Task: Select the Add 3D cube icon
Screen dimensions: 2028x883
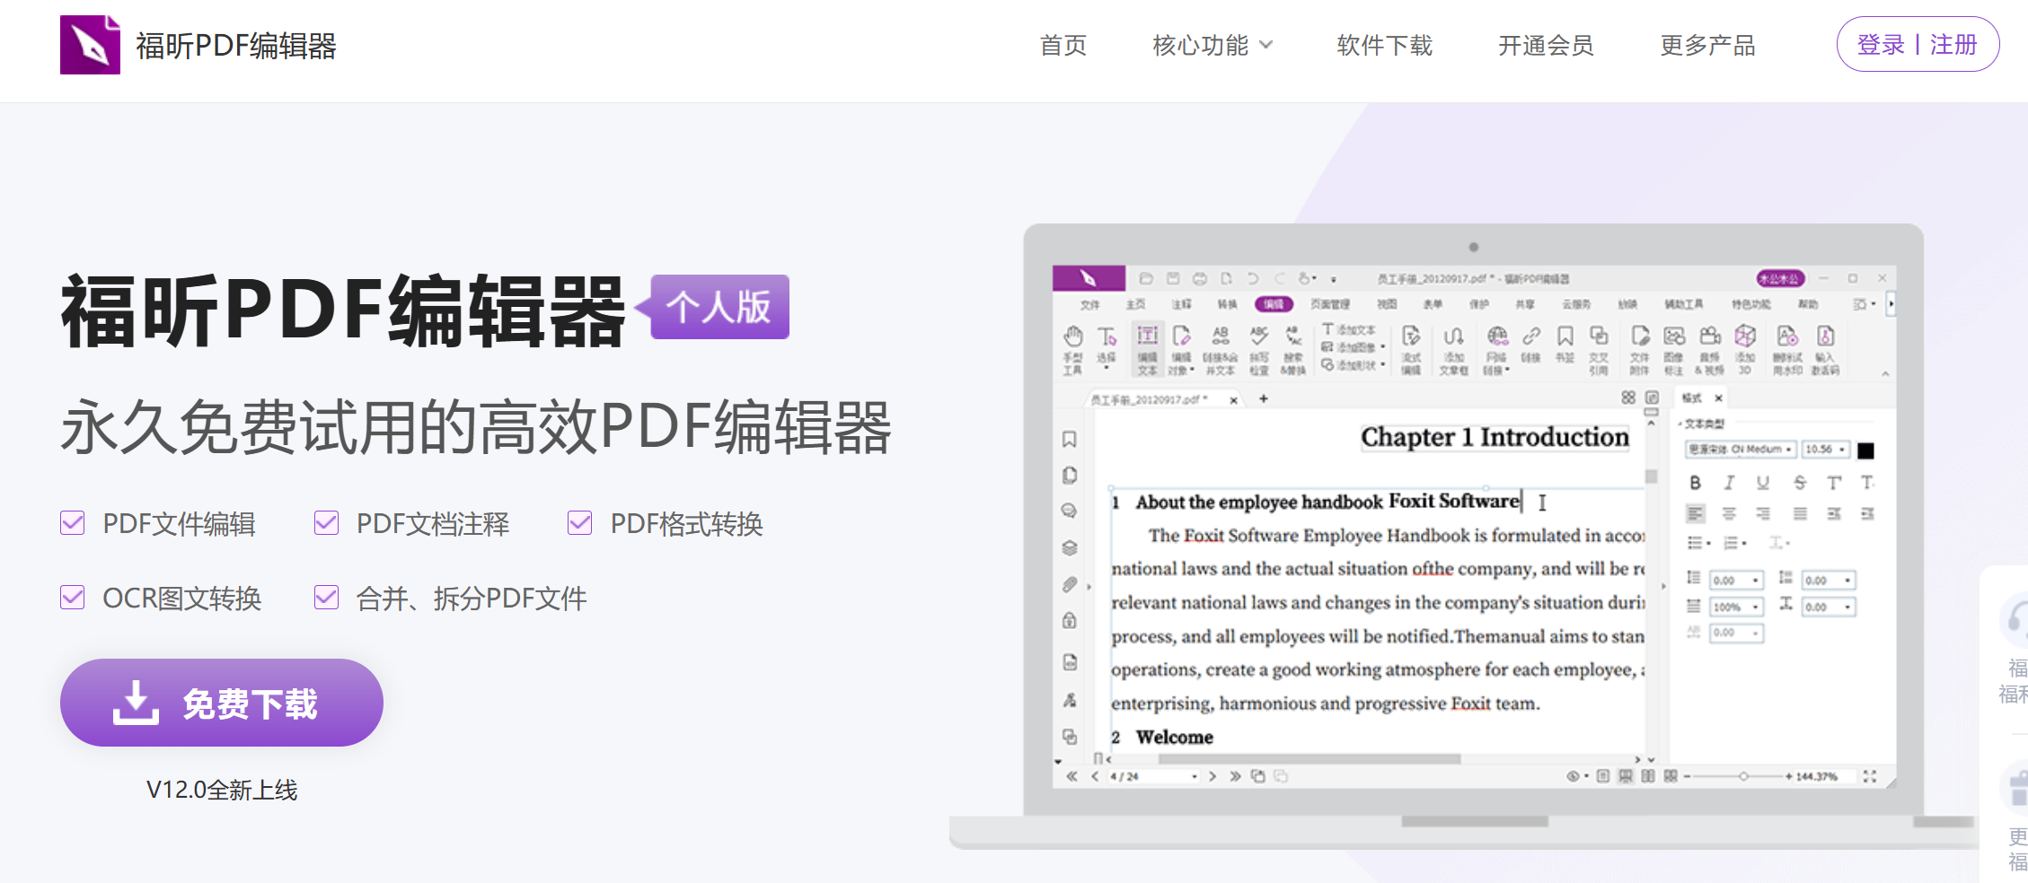Action: coord(1745,337)
